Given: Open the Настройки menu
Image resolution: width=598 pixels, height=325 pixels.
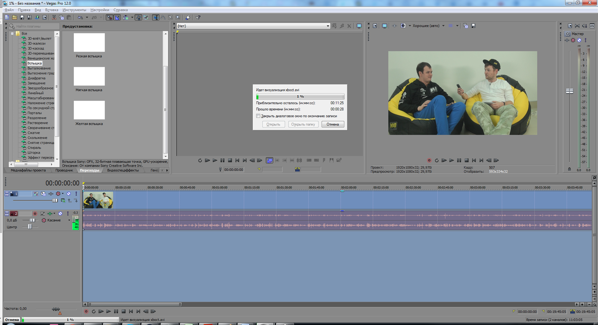Looking at the screenshot, I should pos(100,9).
